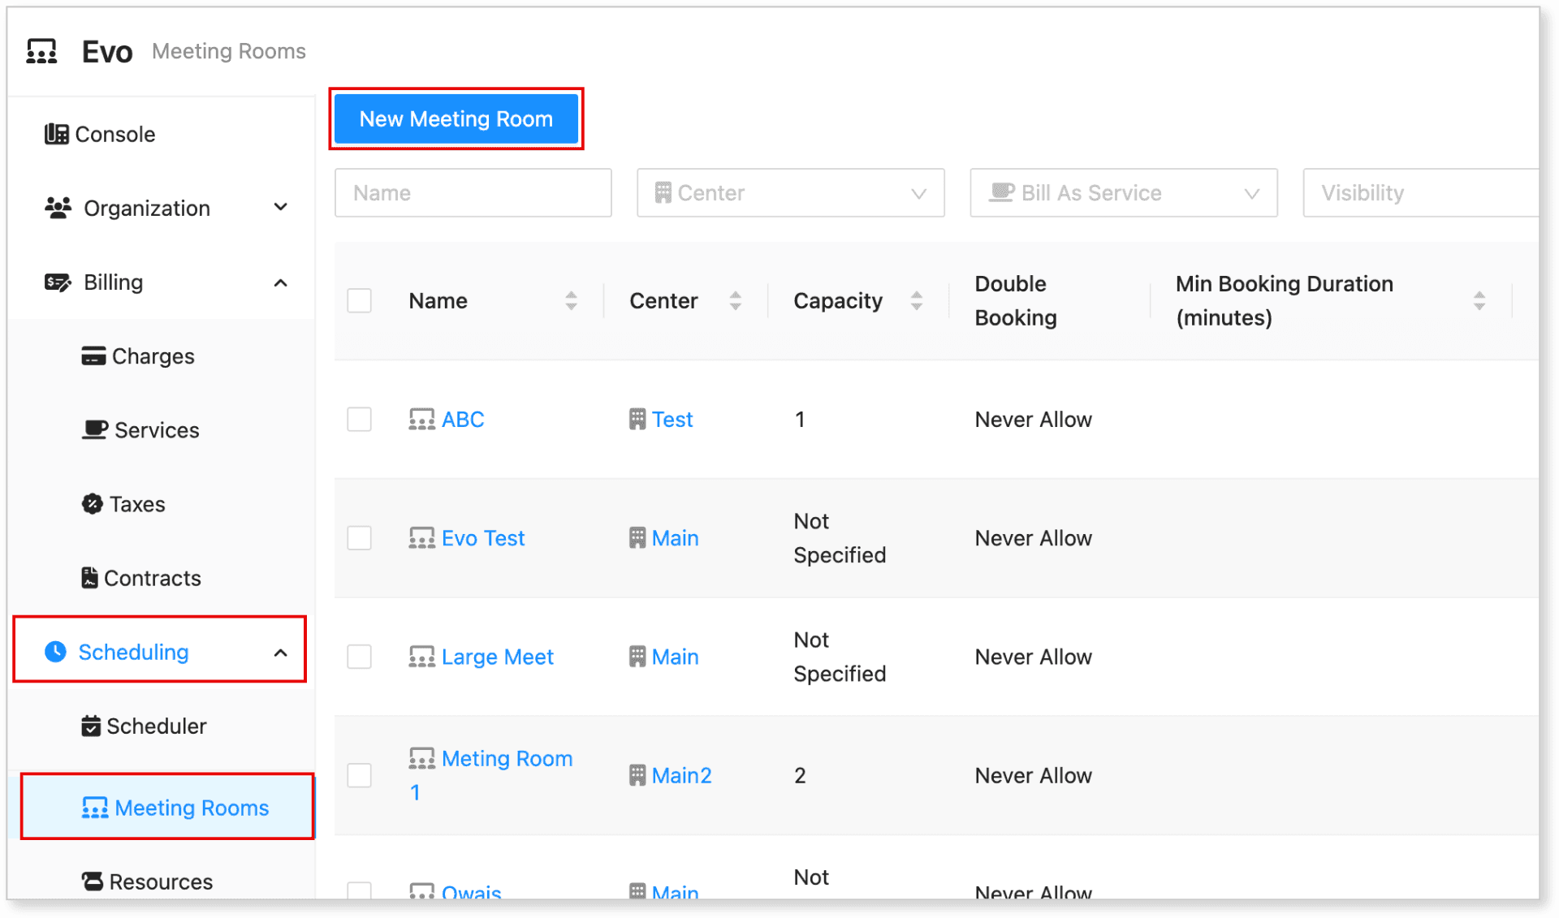Click cup icon in Bill As Service filter
Viewport: 1559px width, 918px height.
[1002, 192]
